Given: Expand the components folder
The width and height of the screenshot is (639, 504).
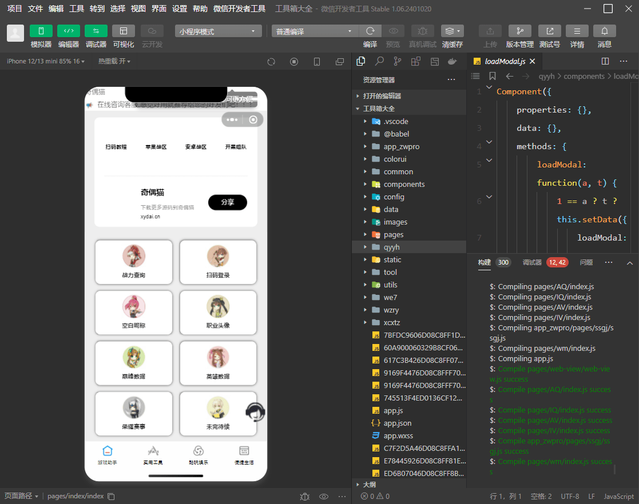Looking at the screenshot, I should [x=404, y=184].
